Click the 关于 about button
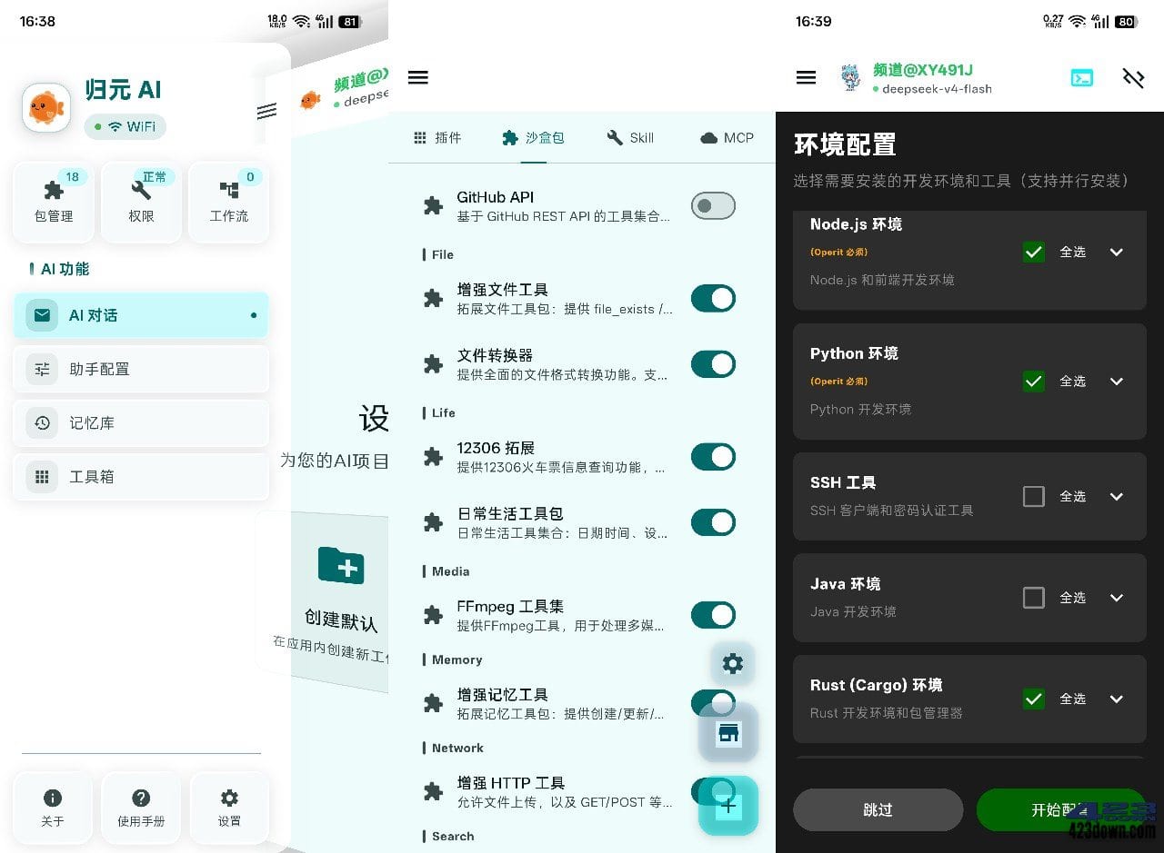1164x853 pixels. click(x=53, y=808)
